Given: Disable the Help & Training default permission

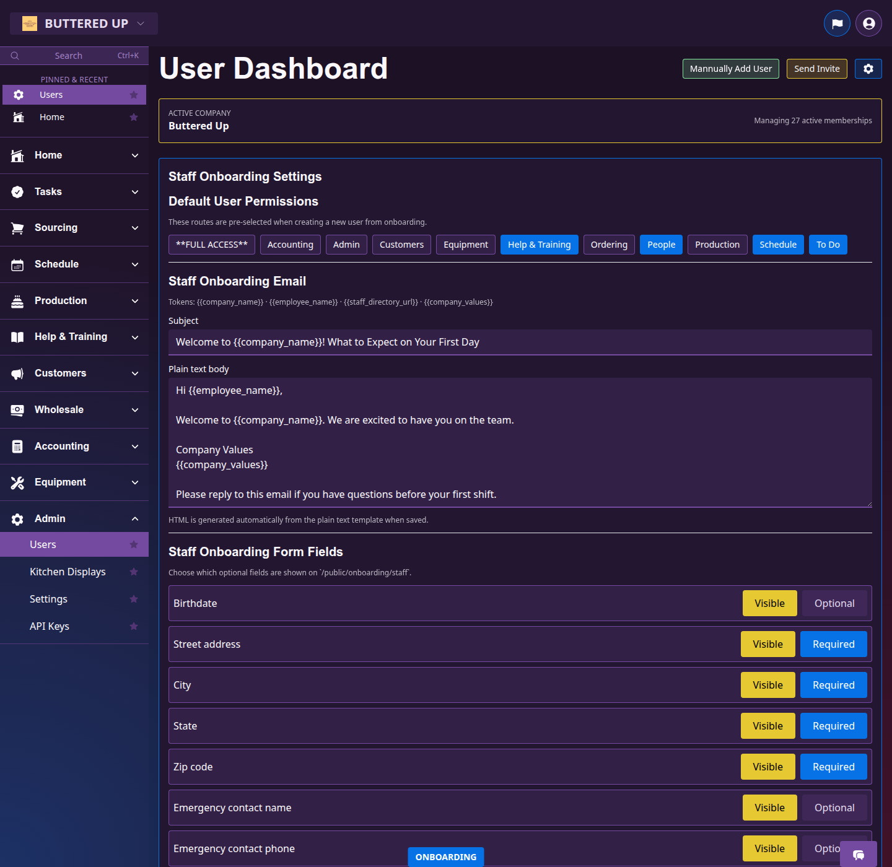Looking at the screenshot, I should [x=539, y=244].
